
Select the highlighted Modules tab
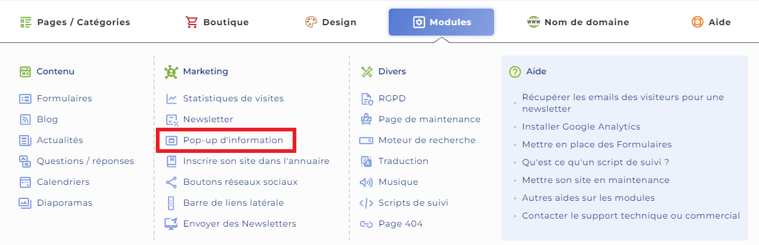(441, 22)
